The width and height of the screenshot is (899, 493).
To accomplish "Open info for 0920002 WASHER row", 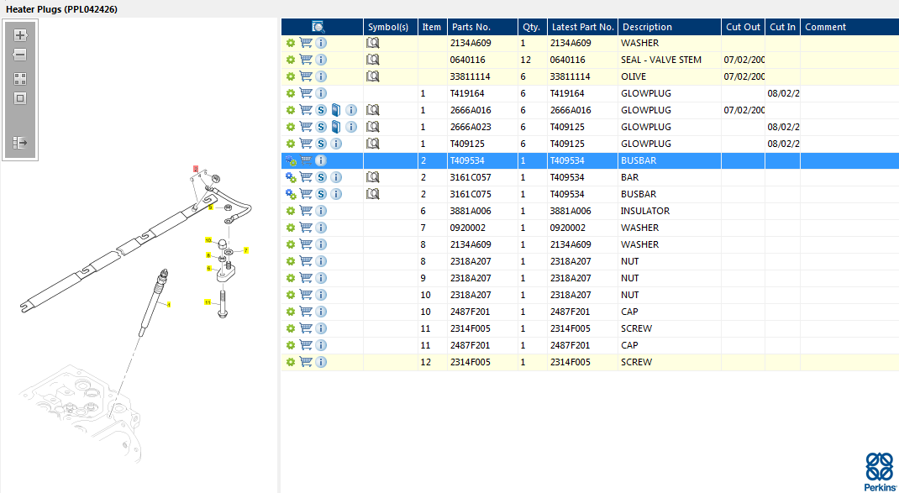I will coord(321,228).
